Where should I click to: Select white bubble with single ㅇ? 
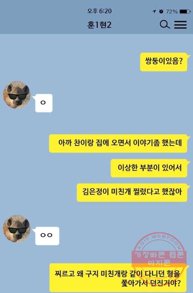pos(44,103)
